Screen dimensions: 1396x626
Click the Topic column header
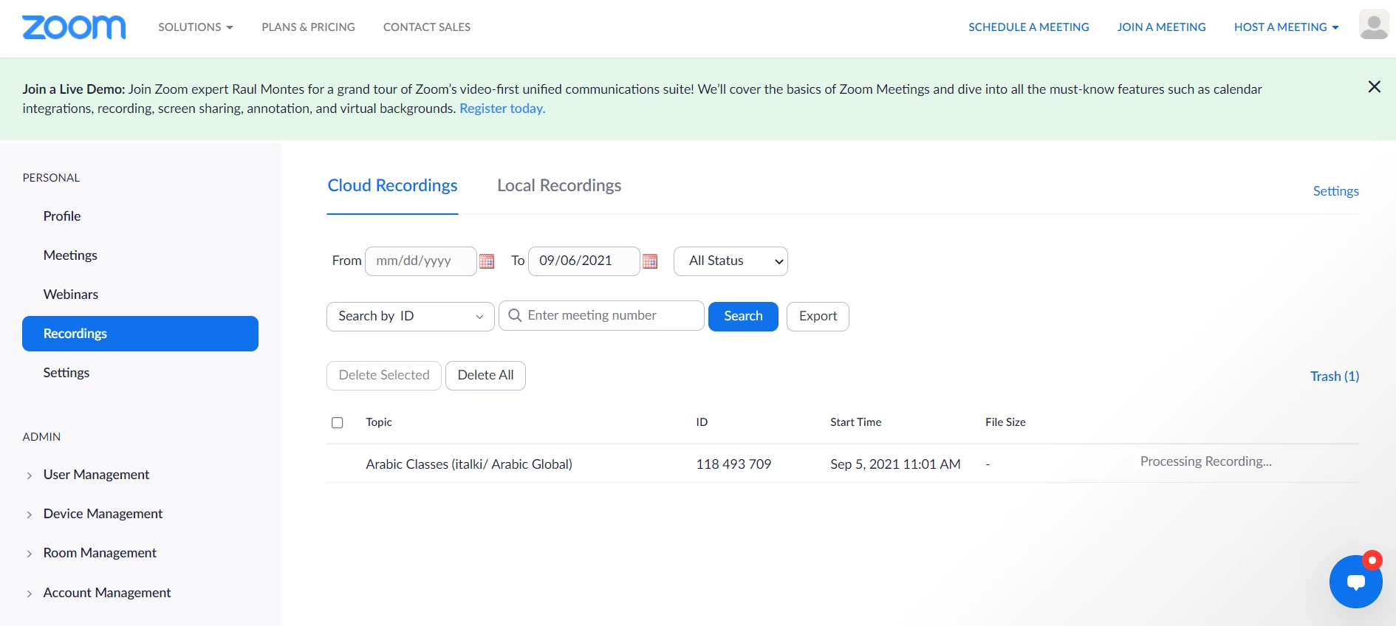click(x=379, y=422)
